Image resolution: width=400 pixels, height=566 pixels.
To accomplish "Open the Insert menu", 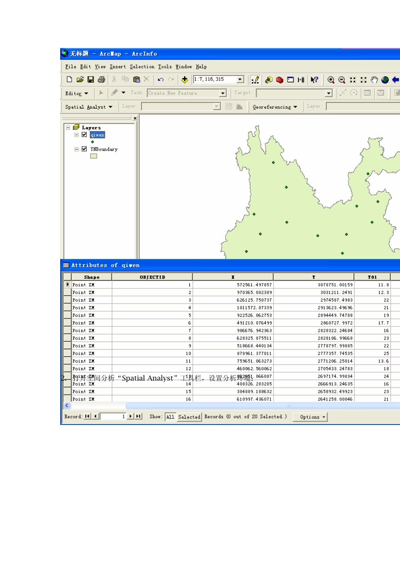I will tap(118, 67).
